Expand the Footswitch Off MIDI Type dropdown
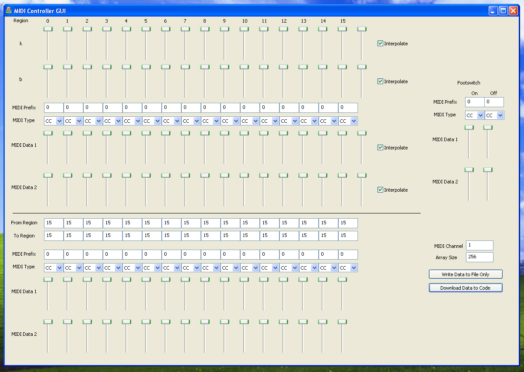 coord(500,115)
